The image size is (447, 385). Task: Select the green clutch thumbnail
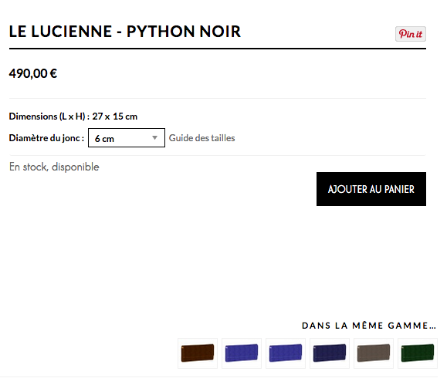[418, 353]
